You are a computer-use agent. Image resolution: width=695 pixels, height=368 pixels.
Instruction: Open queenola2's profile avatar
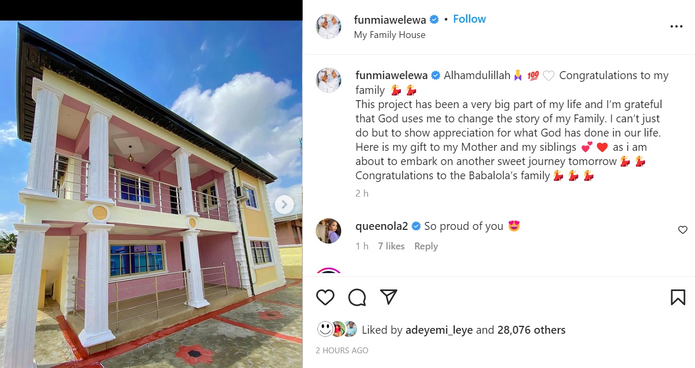click(328, 231)
